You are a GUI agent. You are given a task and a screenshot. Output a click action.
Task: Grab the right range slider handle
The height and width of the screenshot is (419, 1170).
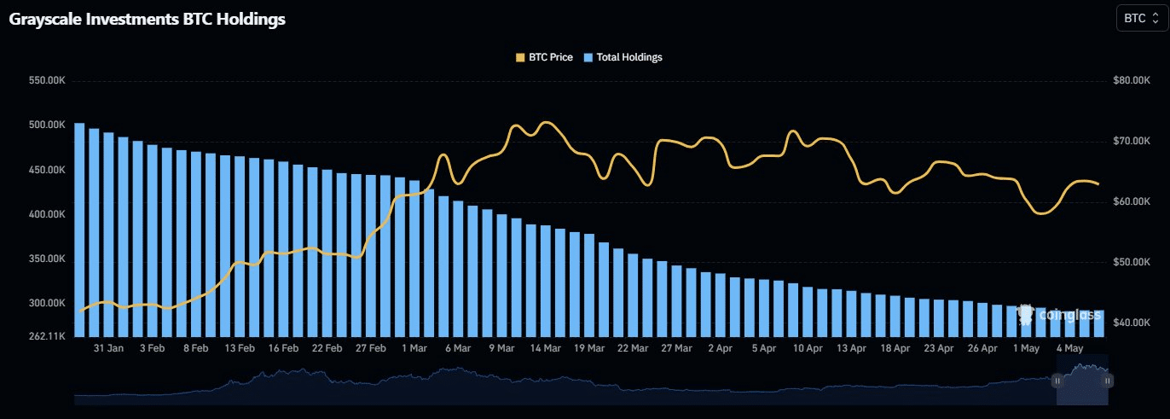(x=1109, y=380)
